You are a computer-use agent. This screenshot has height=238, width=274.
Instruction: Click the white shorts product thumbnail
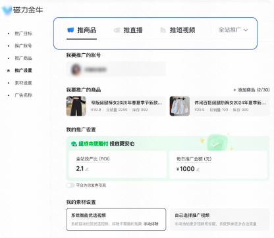(180, 106)
